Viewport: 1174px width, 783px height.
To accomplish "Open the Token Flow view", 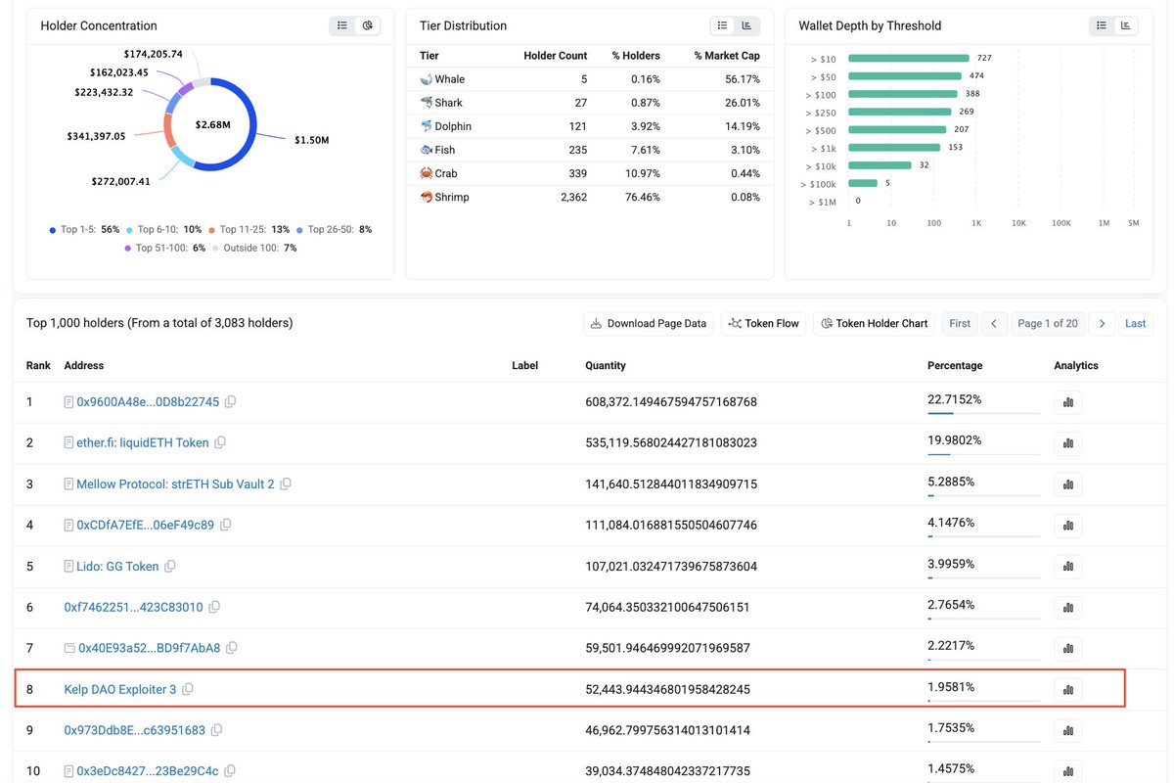I will click(763, 324).
